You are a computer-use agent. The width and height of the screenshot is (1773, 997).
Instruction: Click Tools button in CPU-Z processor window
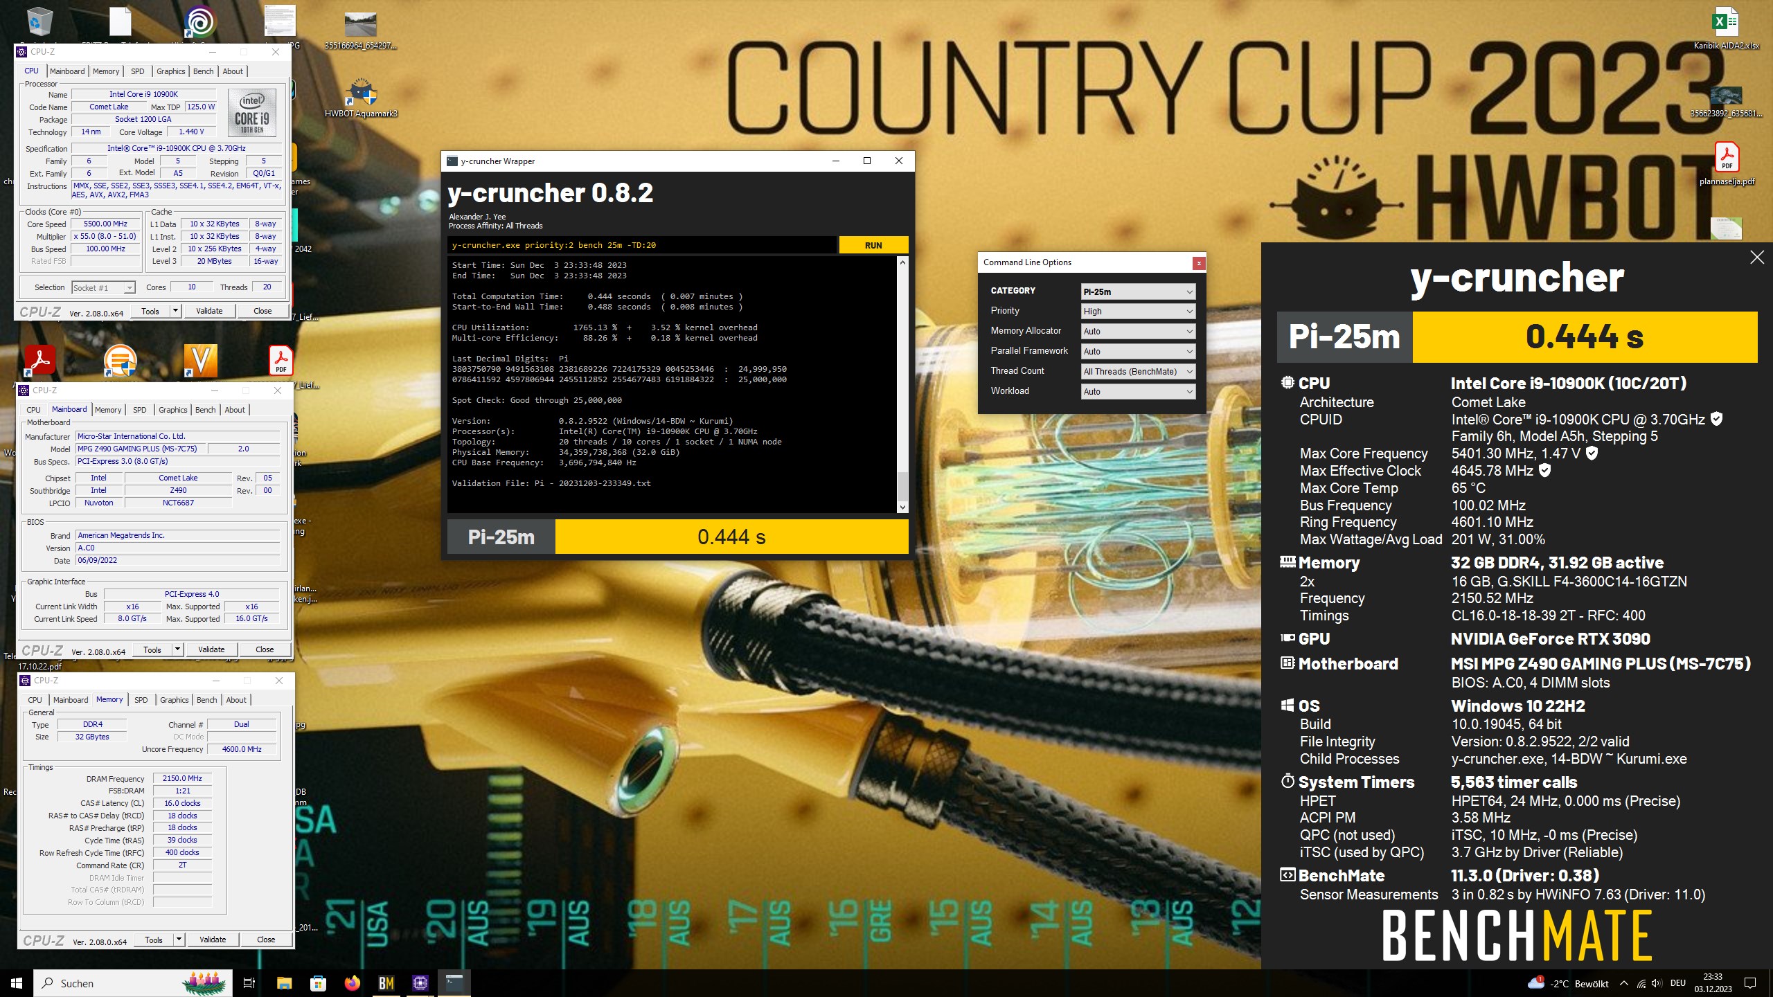[x=150, y=311]
